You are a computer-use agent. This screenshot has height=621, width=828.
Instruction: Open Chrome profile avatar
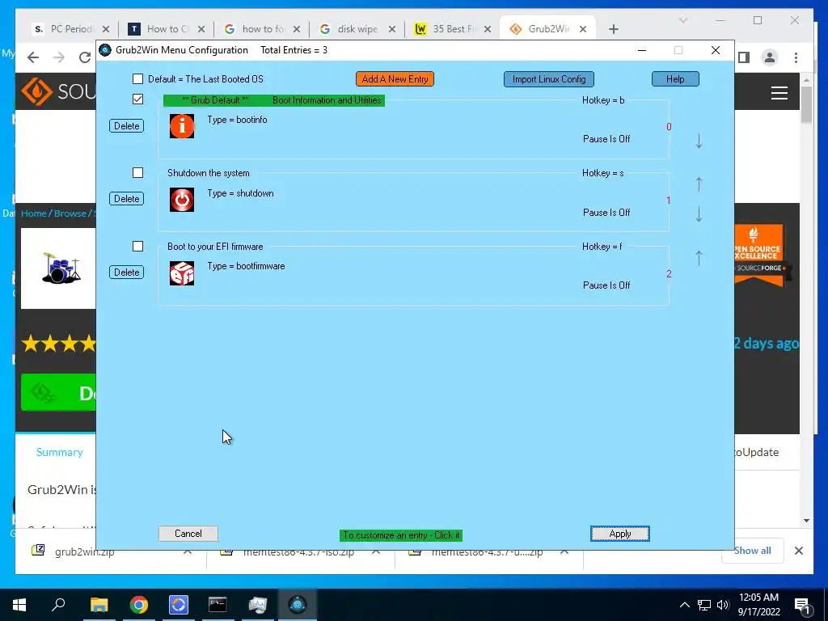click(x=770, y=57)
